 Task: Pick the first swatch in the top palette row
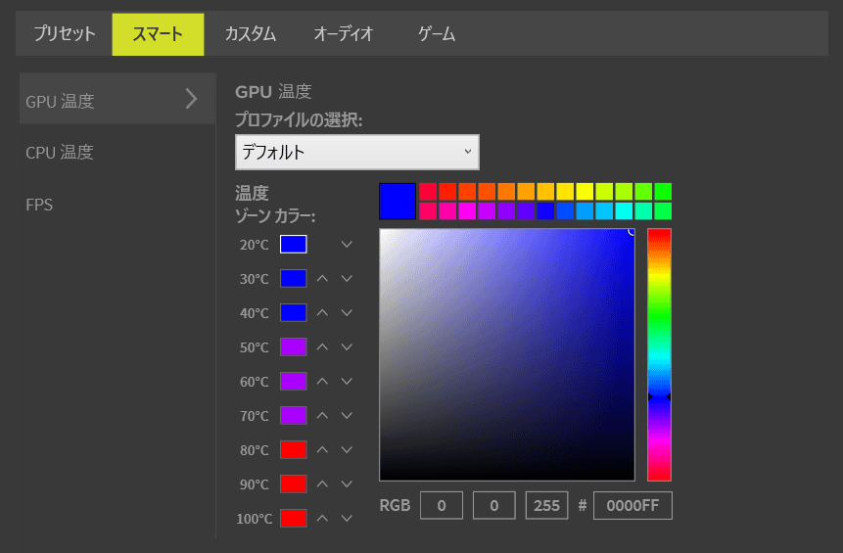pyautogui.click(x=428, y=191)
